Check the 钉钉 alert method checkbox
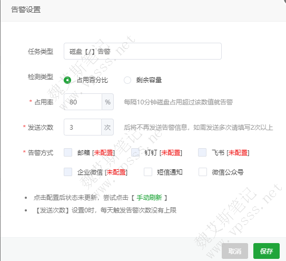This screenshot has height=261, width=286. 135,152
